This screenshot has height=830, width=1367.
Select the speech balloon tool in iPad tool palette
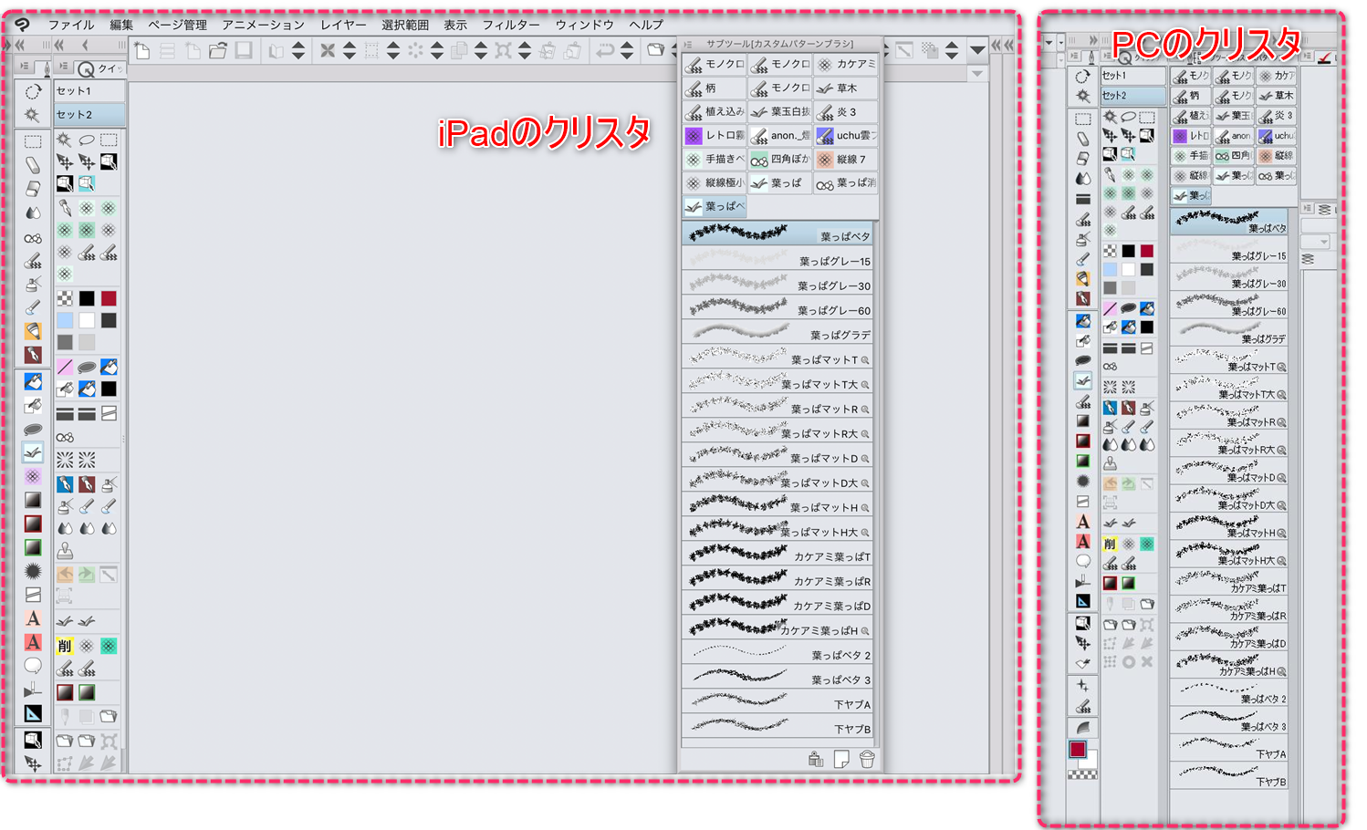pyautogui.click(x=33, y=666)
